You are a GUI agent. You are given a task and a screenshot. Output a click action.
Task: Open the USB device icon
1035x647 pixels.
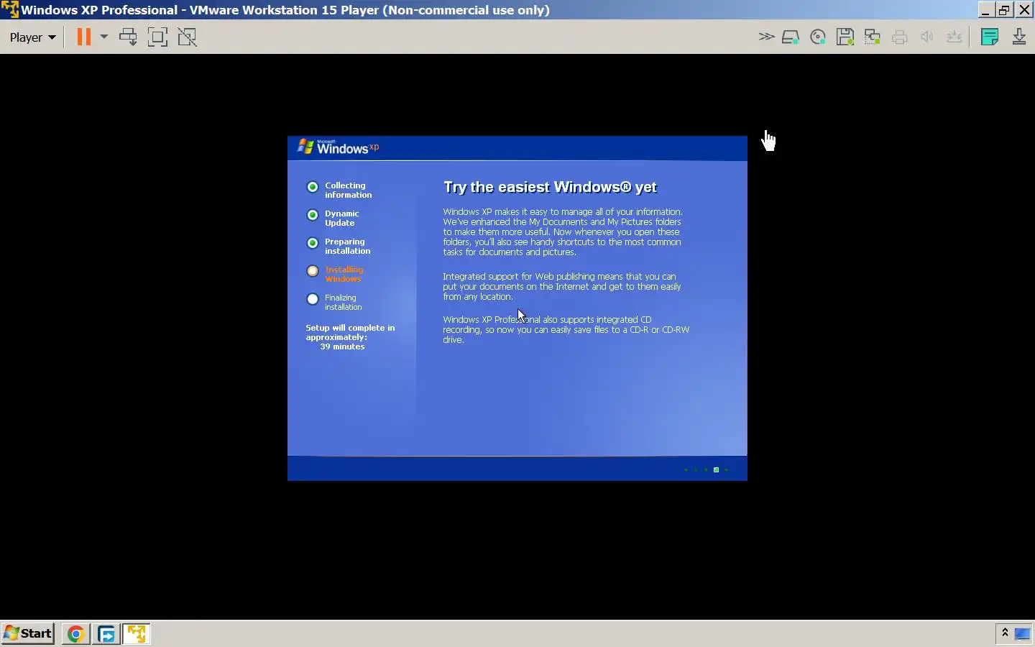point(954,37)
